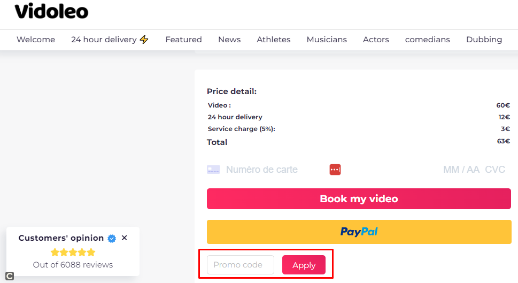Click the Total label
This screenshot has width=518, height=283.
[217, 142]
